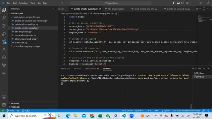
Task: Switch to PROBLEMS panel tab
Action: tap(66, 69)
